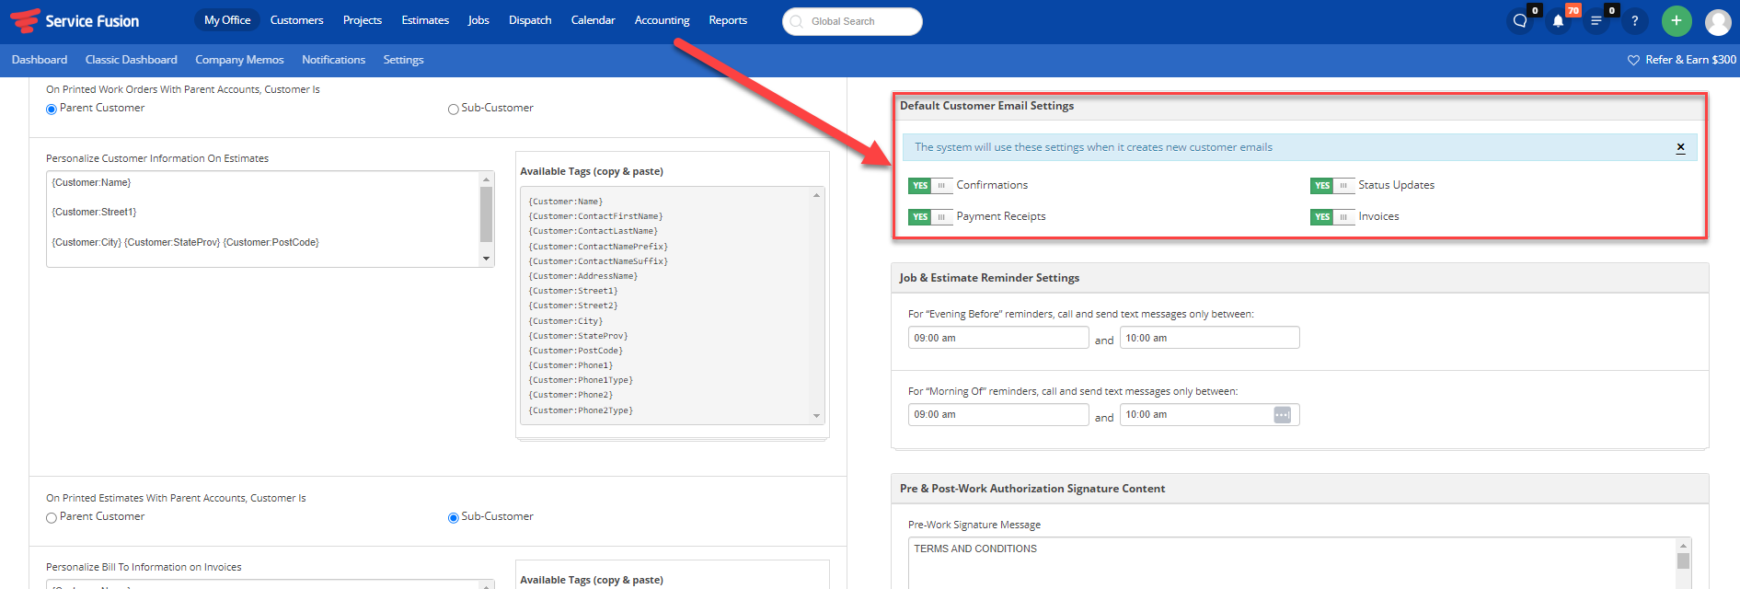Open the Notifications sub-tab
Viewport: 1740px width, 589px height.
click(x=333, y=60)
